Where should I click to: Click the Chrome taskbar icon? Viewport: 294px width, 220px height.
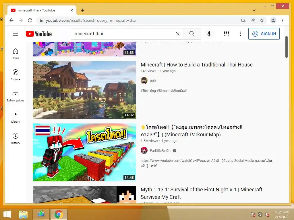[59, 214]
